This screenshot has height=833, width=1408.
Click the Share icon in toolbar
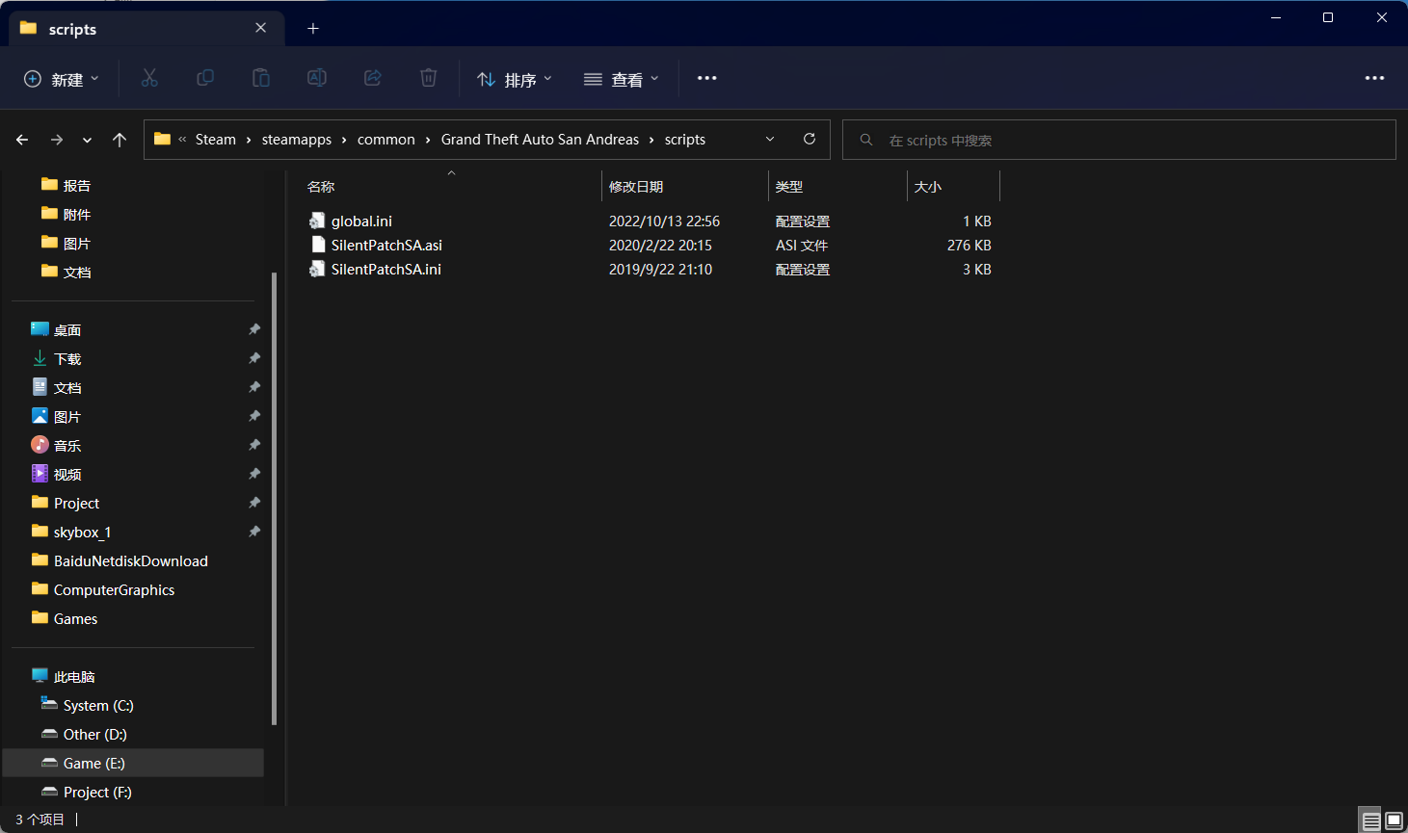coord(373,78)
